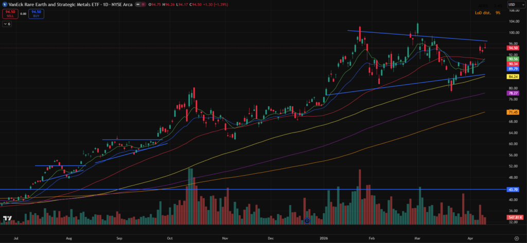
Task: Click the orange 71.45 moving average price label
Action: coord(512,112)
